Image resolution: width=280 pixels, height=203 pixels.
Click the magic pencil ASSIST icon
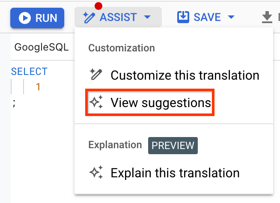click(89, 17)
